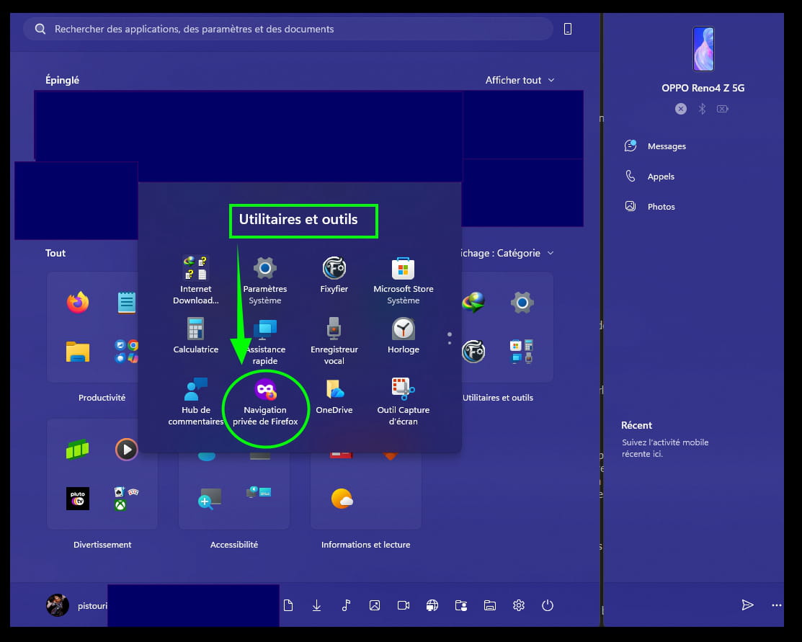Expand the Afficher tout pinned list
802x642 pixels.
click(x=520, y=80)
